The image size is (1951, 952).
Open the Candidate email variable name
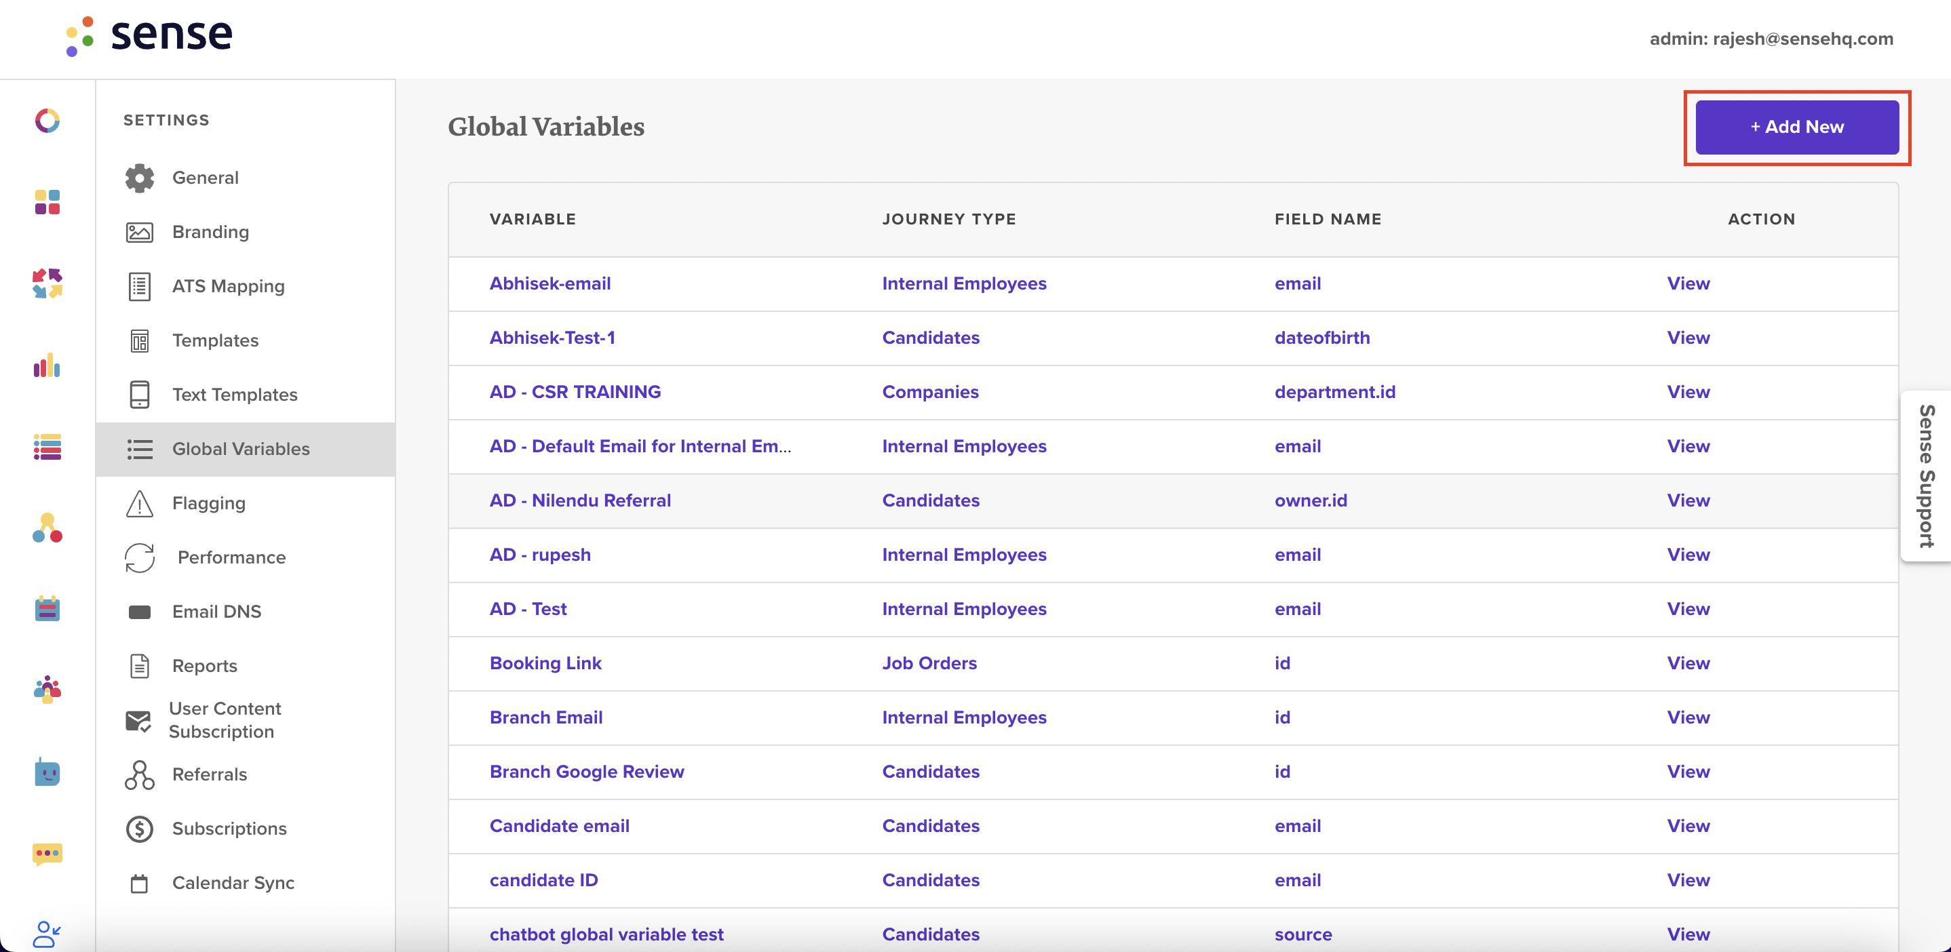(559, 826)
